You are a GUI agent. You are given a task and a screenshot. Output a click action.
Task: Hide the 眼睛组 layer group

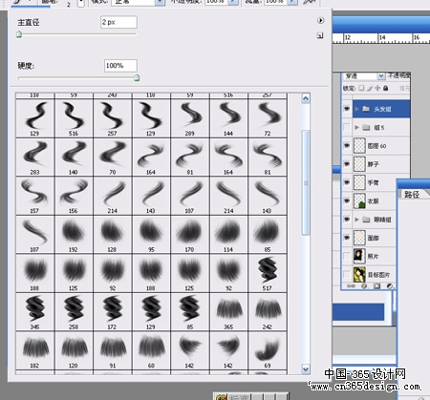click(x=347, y=220)
